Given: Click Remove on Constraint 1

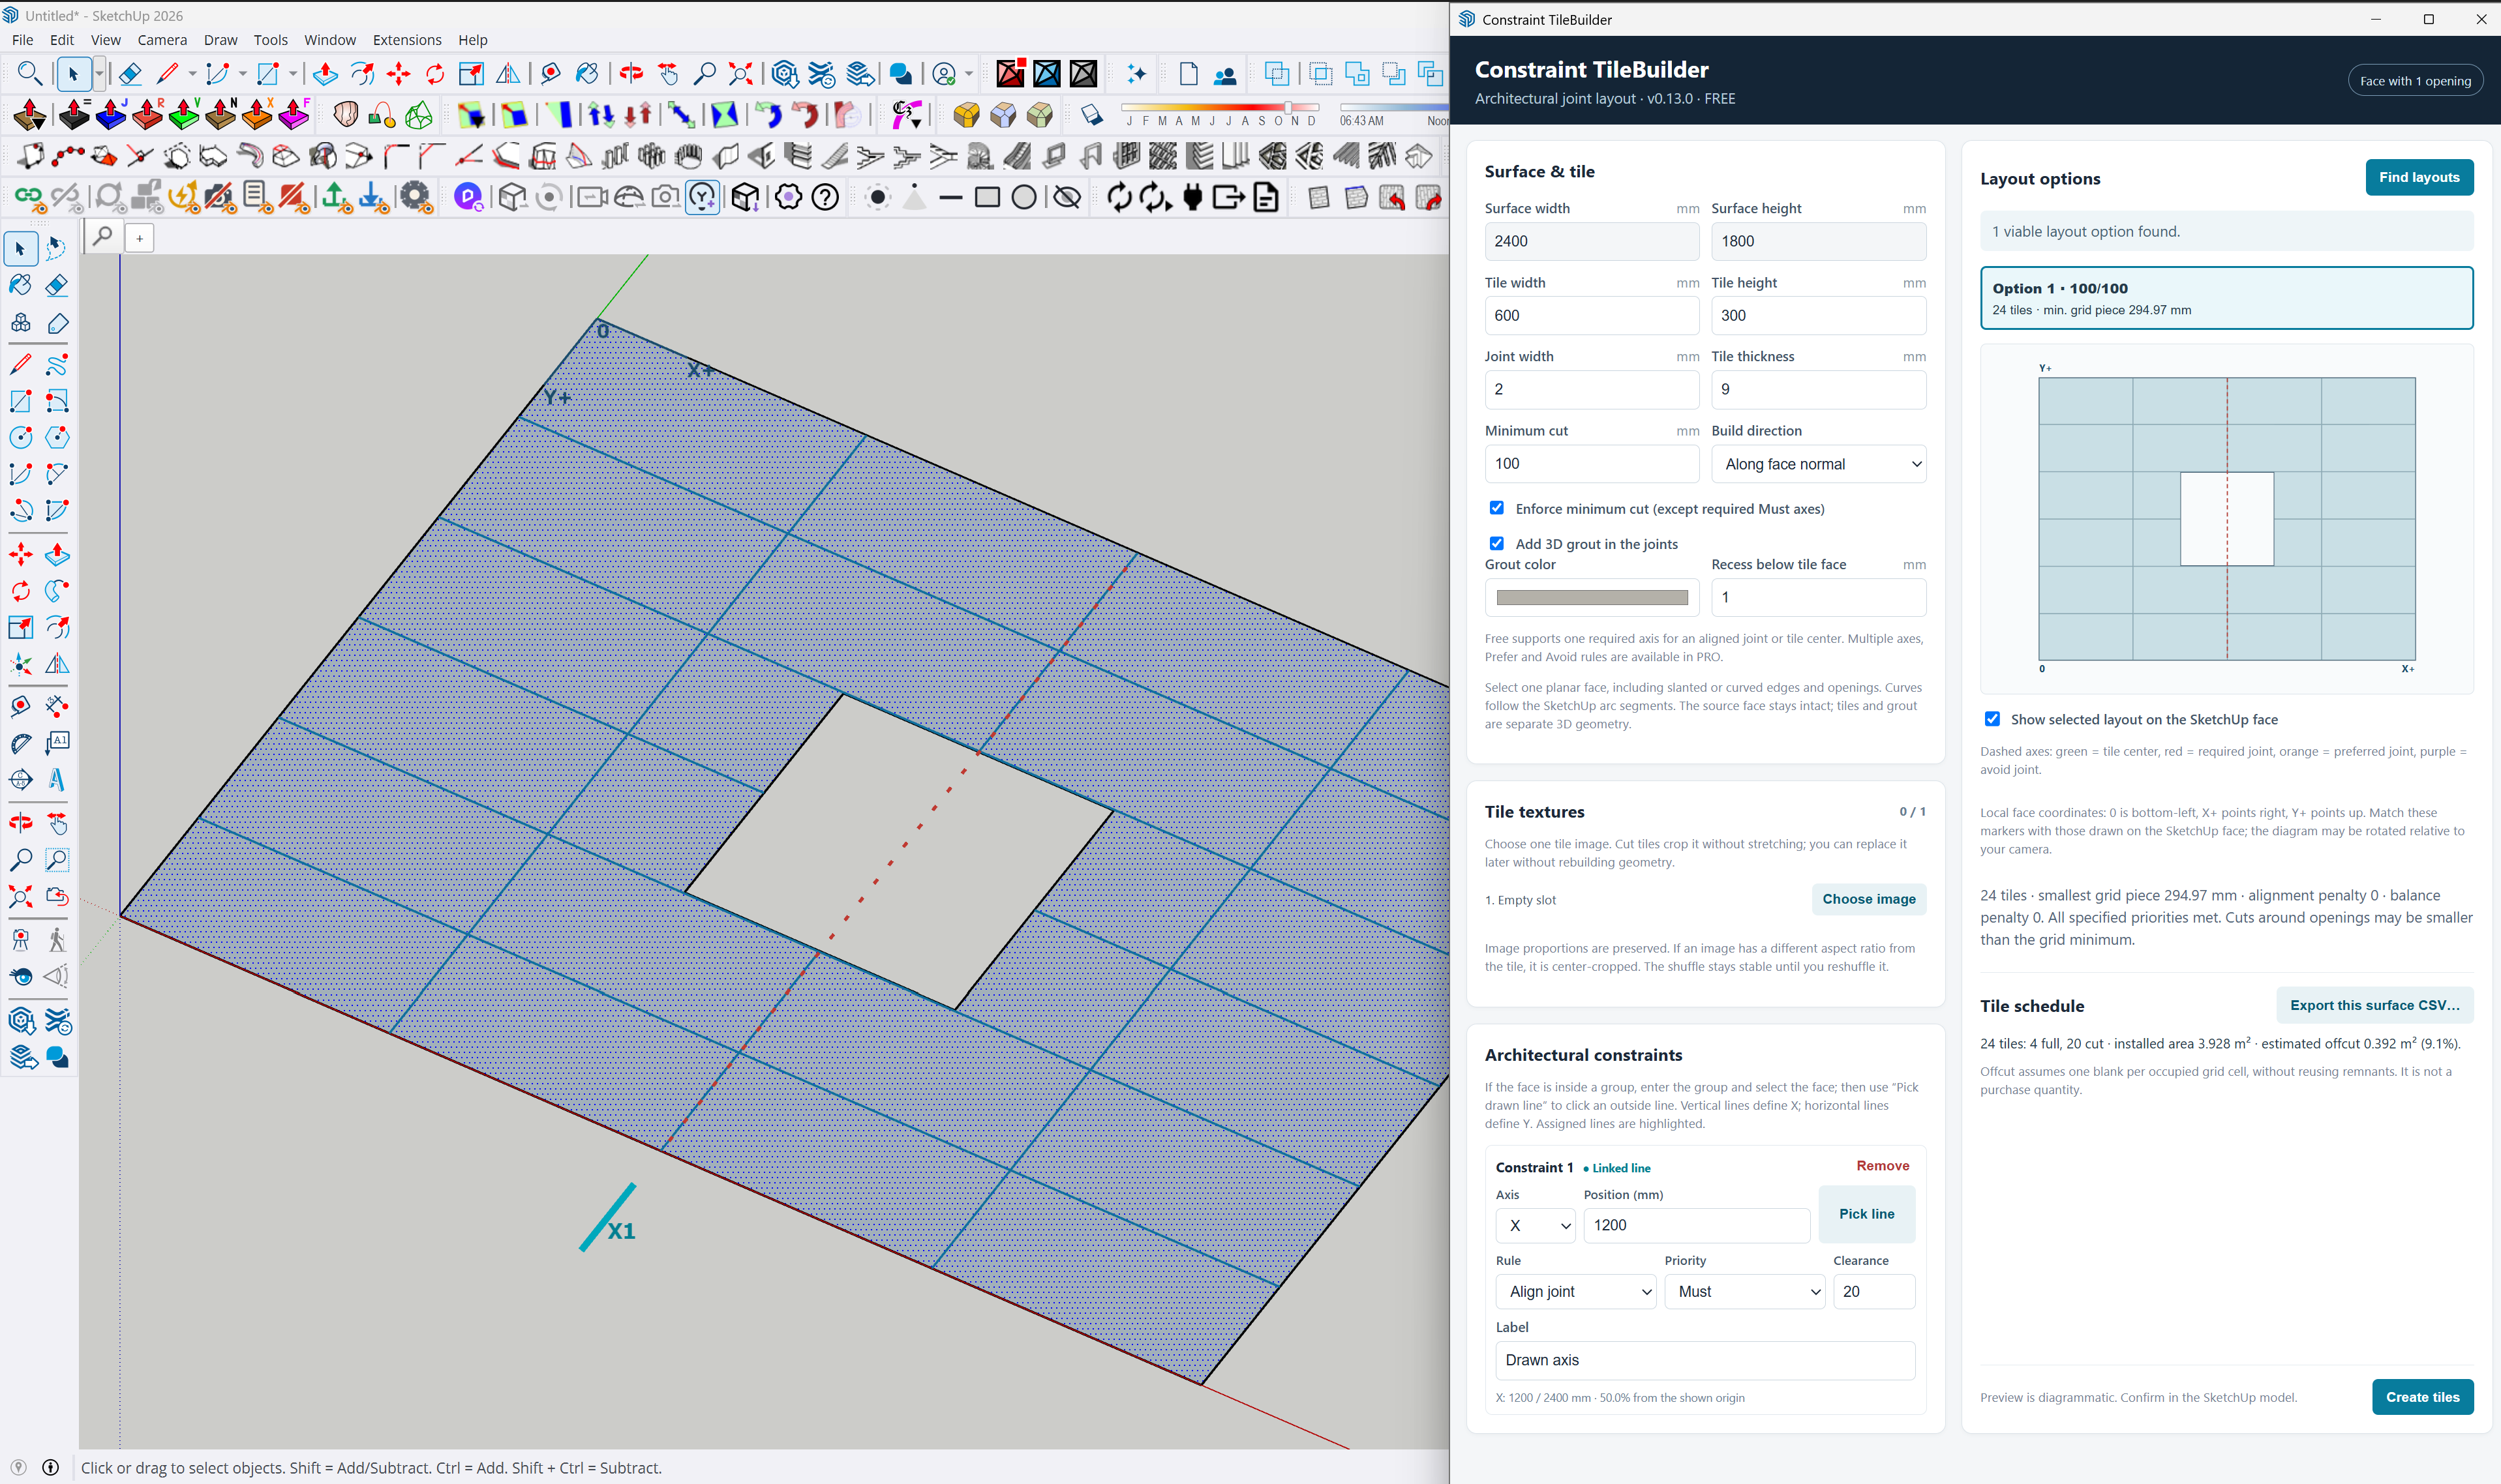Looking at the screenshot, I should tap(1882, 1165).
